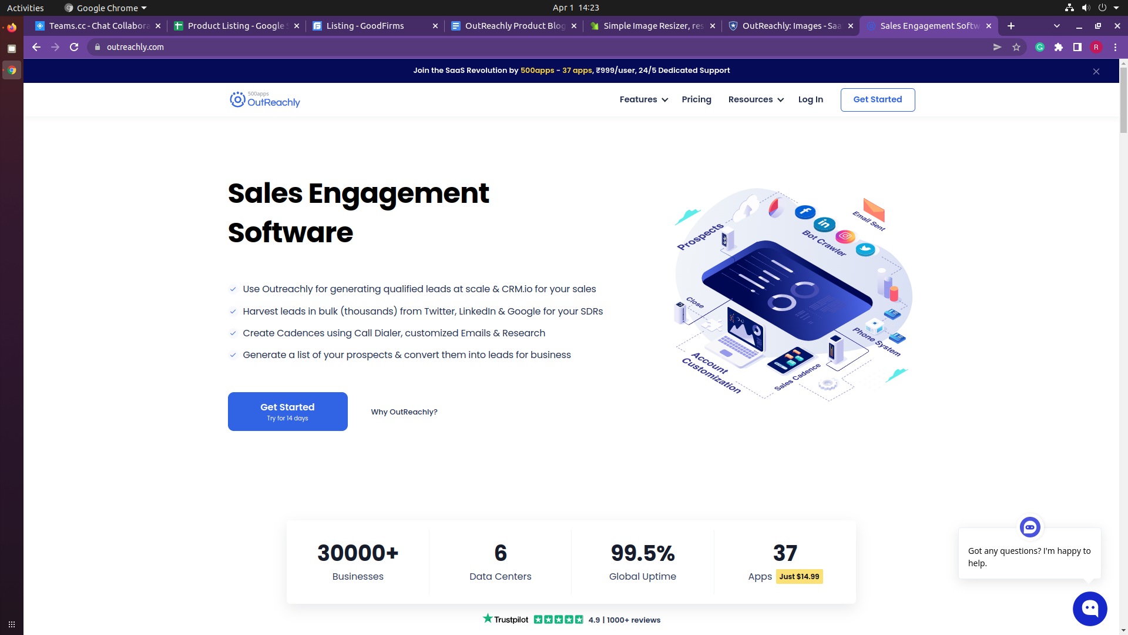
Task: Open the Chrome extensions puzzle icon
Action: (x=1059, y=47)
